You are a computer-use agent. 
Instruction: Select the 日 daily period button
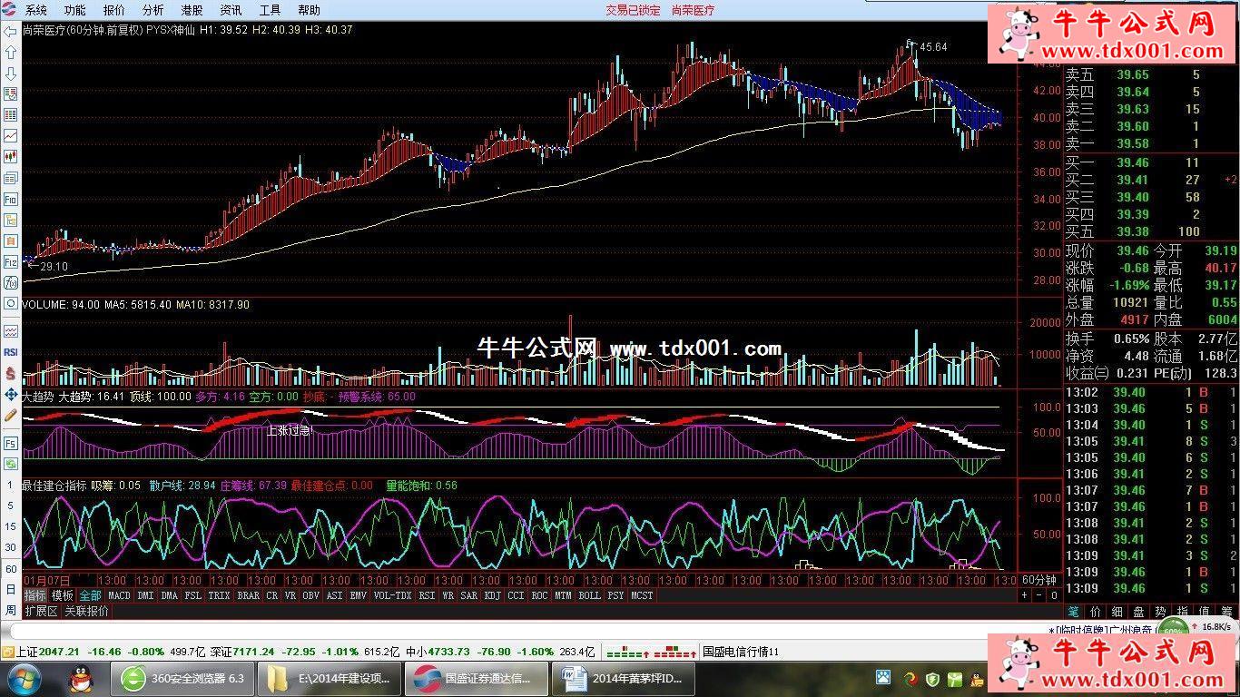coord(11,590)
